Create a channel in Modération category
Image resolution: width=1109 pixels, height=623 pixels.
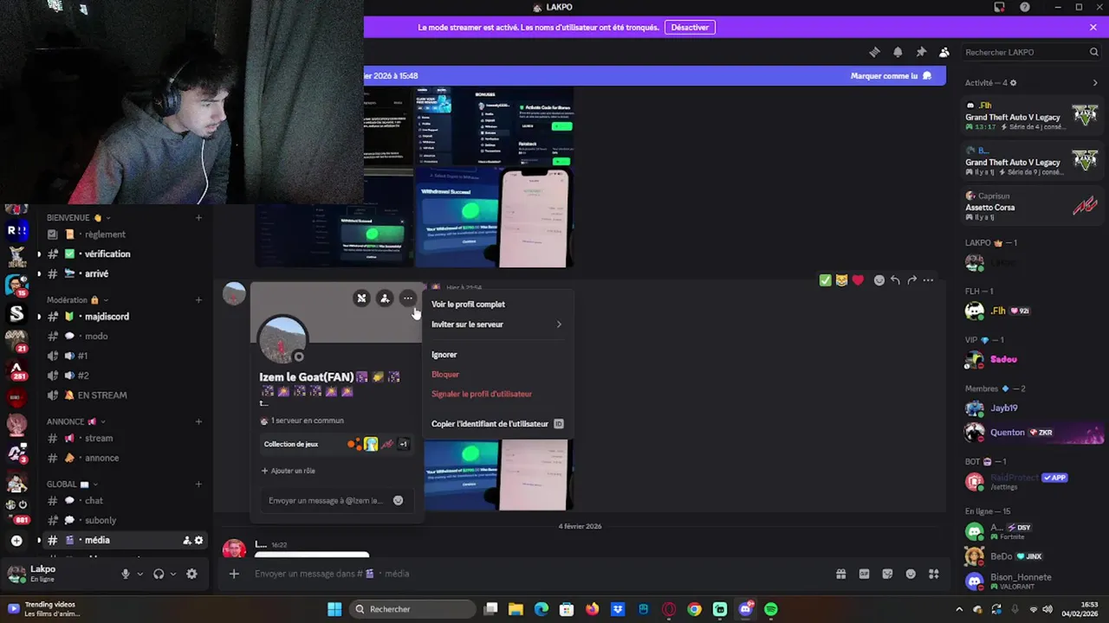198,299
